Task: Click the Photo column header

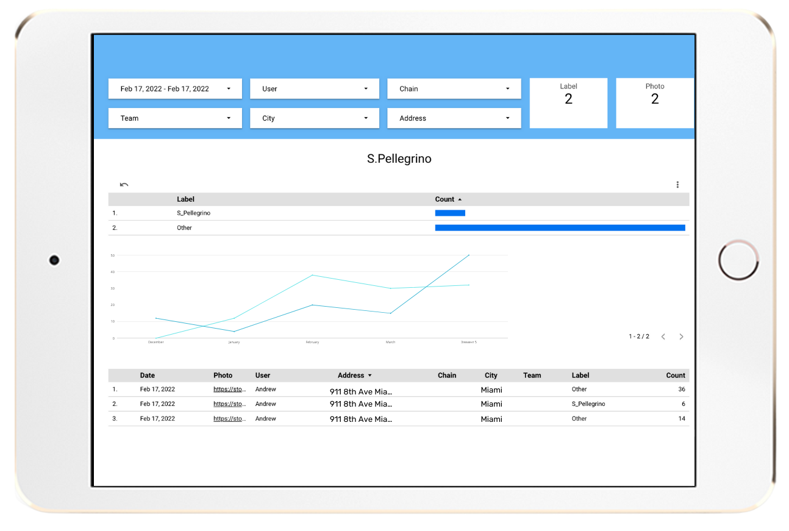Action: click(223, 376)
